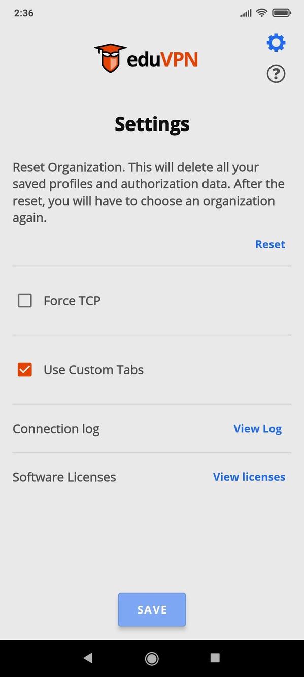Image resolution: width=304 pixels, height=677 pixels.
Task: Tap the clock in the status bar
Action: point(21,13)
